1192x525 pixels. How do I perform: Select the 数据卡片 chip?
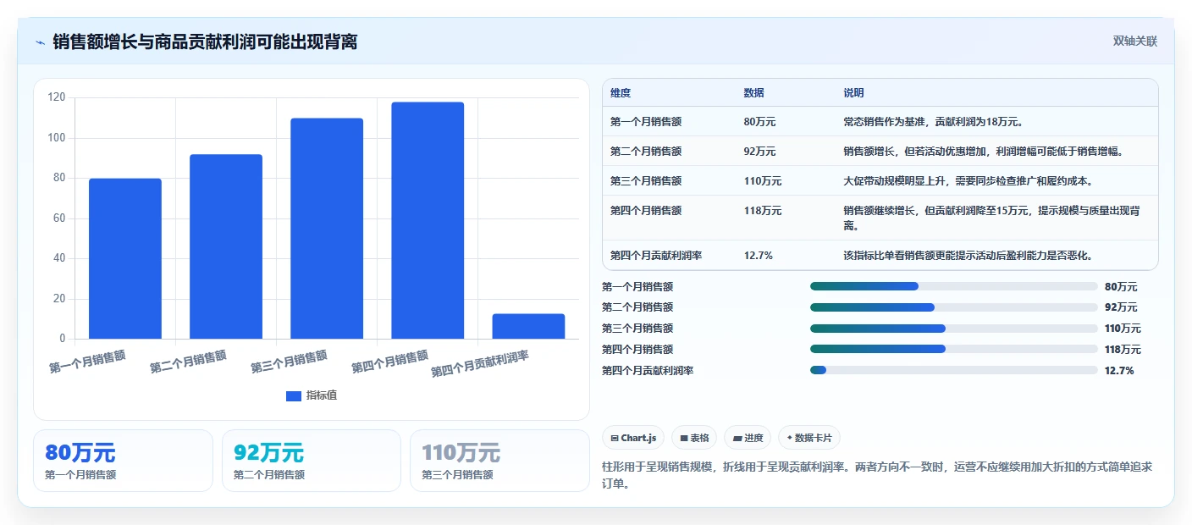tap(809, 438)
